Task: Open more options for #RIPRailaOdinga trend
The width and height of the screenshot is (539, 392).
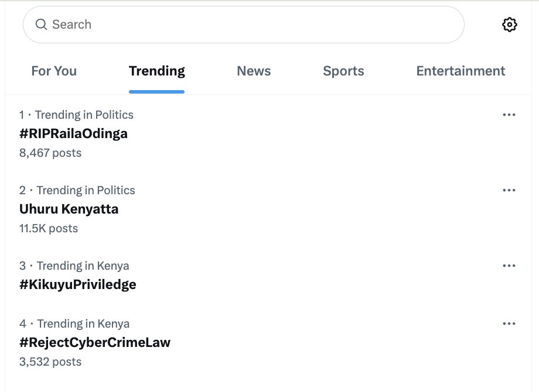Action: (509, 115)
